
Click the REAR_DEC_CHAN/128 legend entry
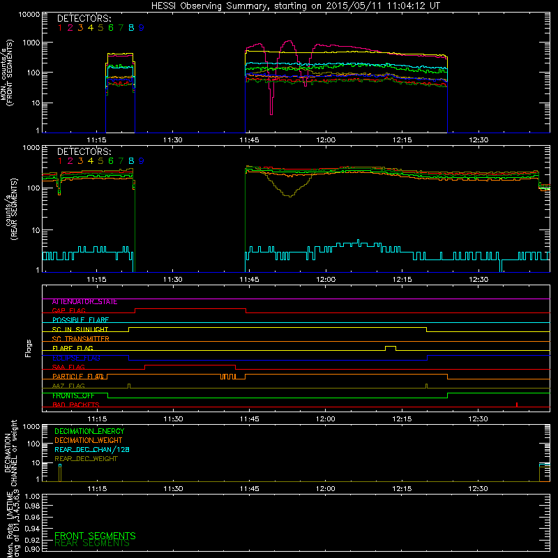92,450
